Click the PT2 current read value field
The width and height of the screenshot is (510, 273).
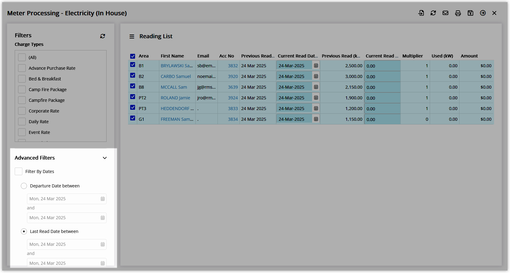[x=382, y=98]
